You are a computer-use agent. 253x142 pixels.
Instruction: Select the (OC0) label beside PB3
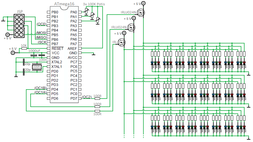(x=42, y=24)
